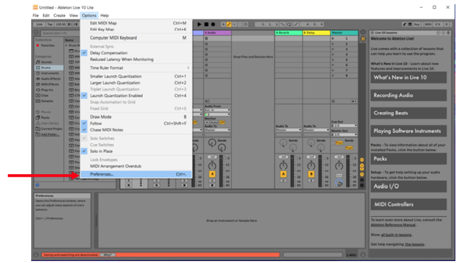458x263 pixels.
Task: Launch Master scene 1
Action: (x=333, y=38)
